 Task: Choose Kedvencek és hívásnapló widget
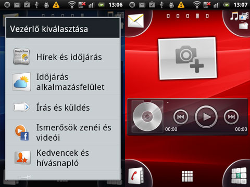tap(63, 158)
